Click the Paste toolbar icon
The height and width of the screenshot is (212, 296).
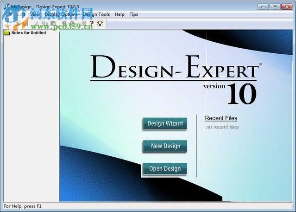click(x=53, y=24)
